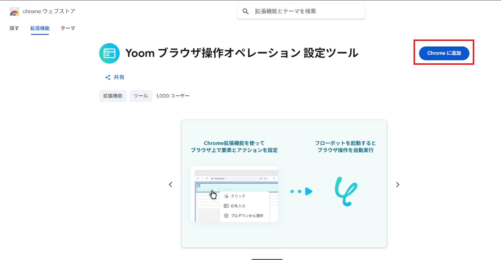Click the extension preview screenshot image
This screenshot has width=501, height=260.
pos(284,184)
